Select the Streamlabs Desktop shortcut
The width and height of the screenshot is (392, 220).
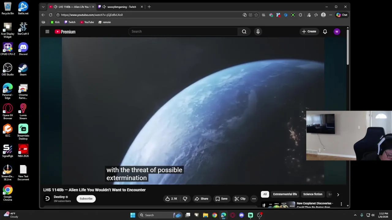23,132
